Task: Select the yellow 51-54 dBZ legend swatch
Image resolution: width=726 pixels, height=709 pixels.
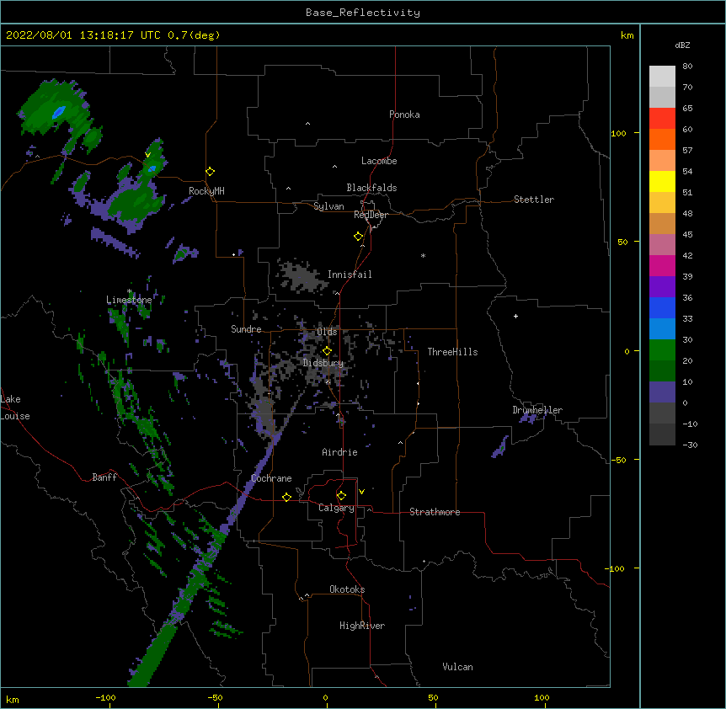Action: click(662, 181)
